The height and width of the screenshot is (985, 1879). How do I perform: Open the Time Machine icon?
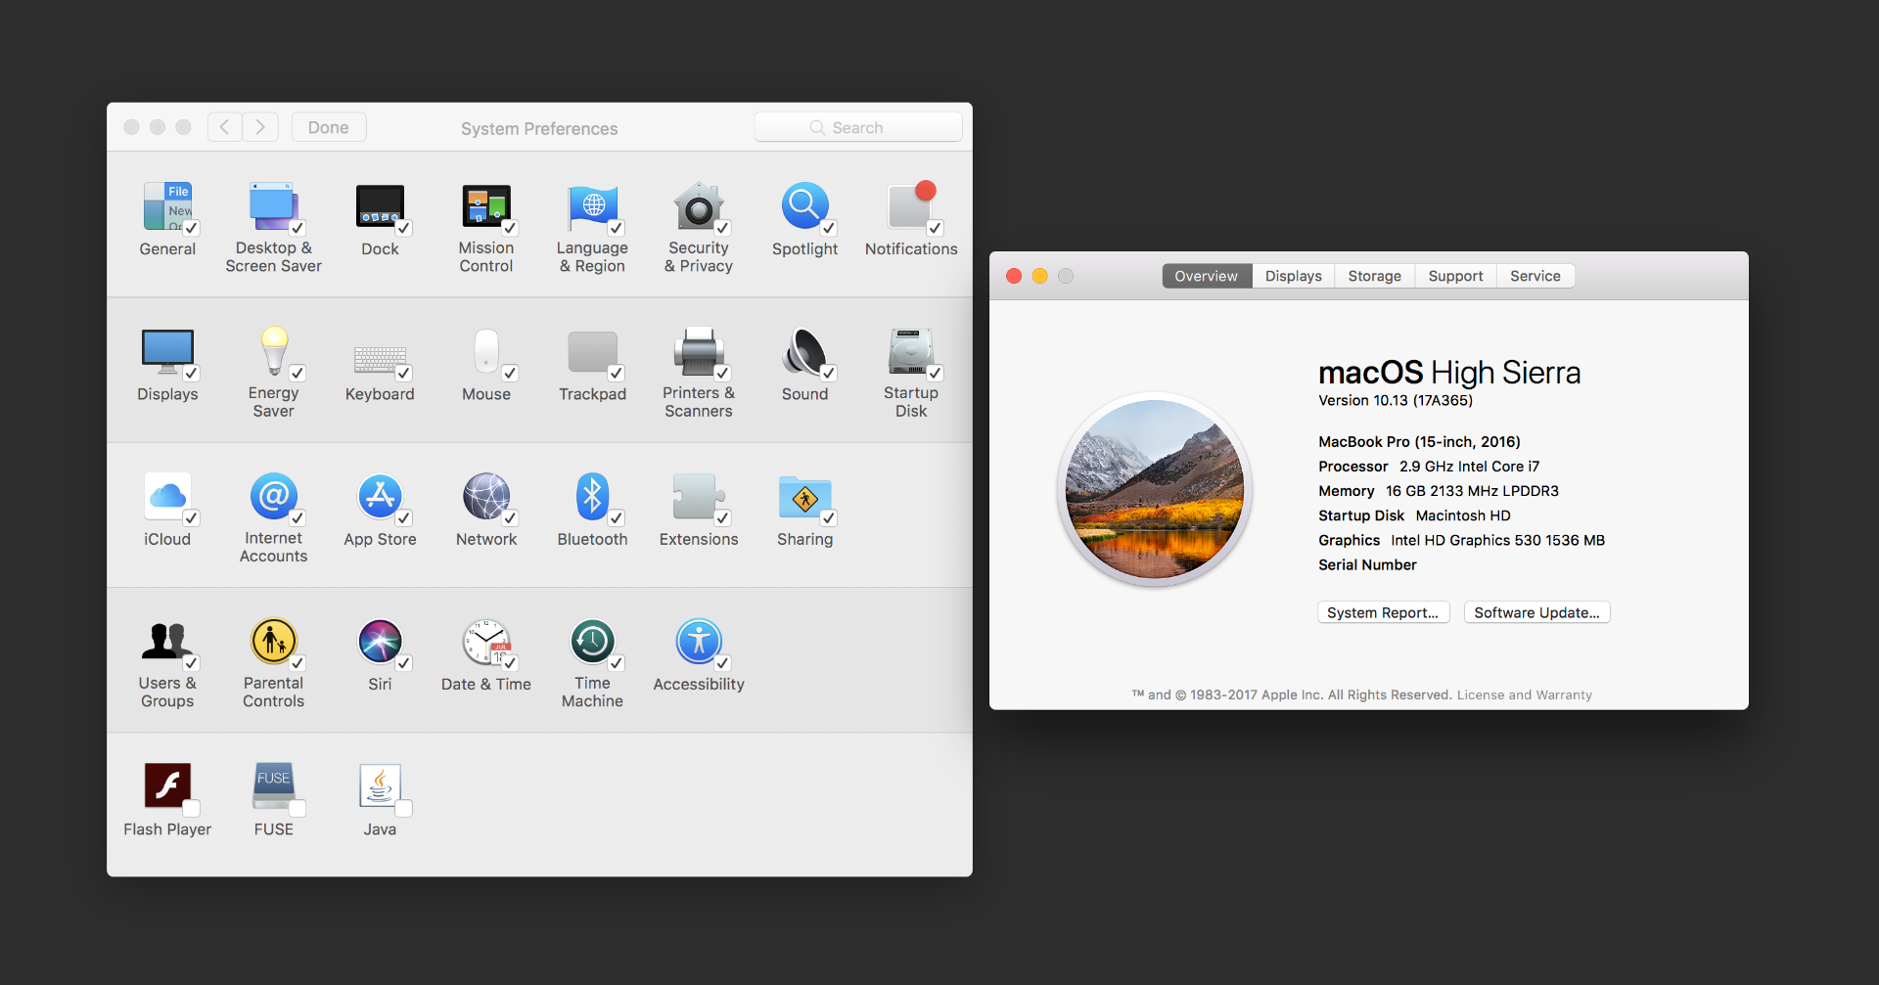point(592,641)
